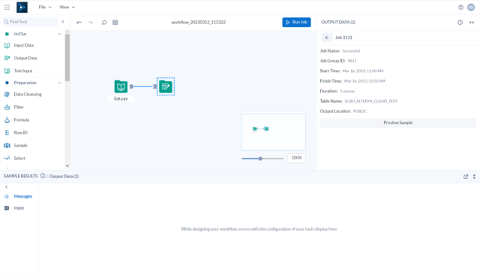Viewport: 480px width, 275px height.
Task: Click the ice.csv input node on the canvas
Action: pyautogui.click(x=121, y=86)
